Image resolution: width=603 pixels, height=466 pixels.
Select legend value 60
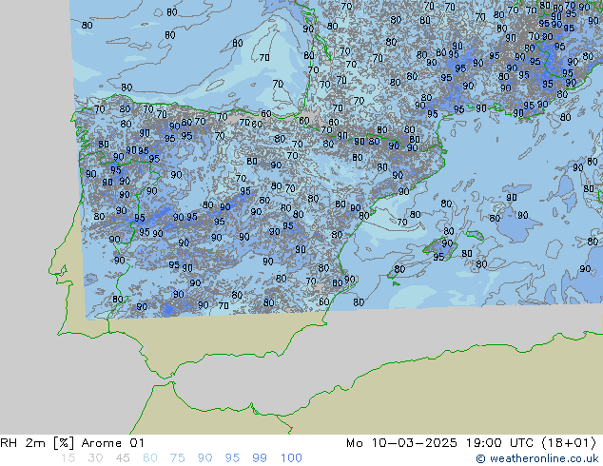[150, 458]
